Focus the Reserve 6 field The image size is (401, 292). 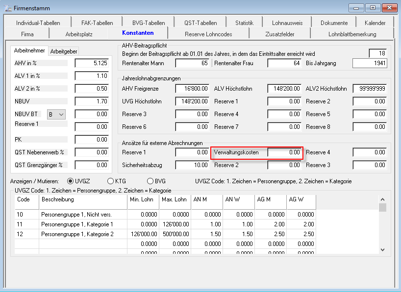192,127
